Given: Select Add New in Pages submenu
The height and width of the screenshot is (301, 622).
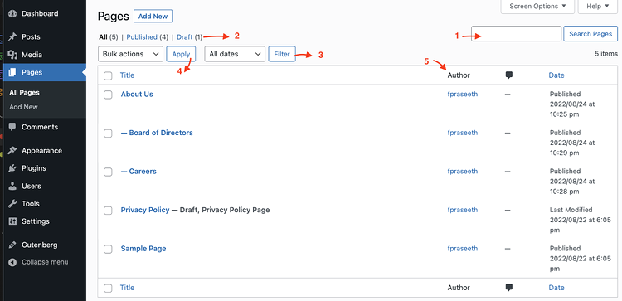Looking at the screenshot, I should [23, 107].
